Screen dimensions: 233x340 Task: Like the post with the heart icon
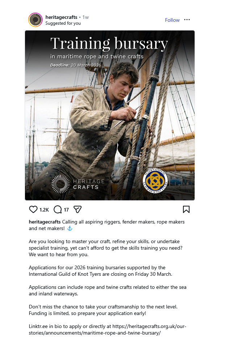pyautogui.click(x=33, y=209)
